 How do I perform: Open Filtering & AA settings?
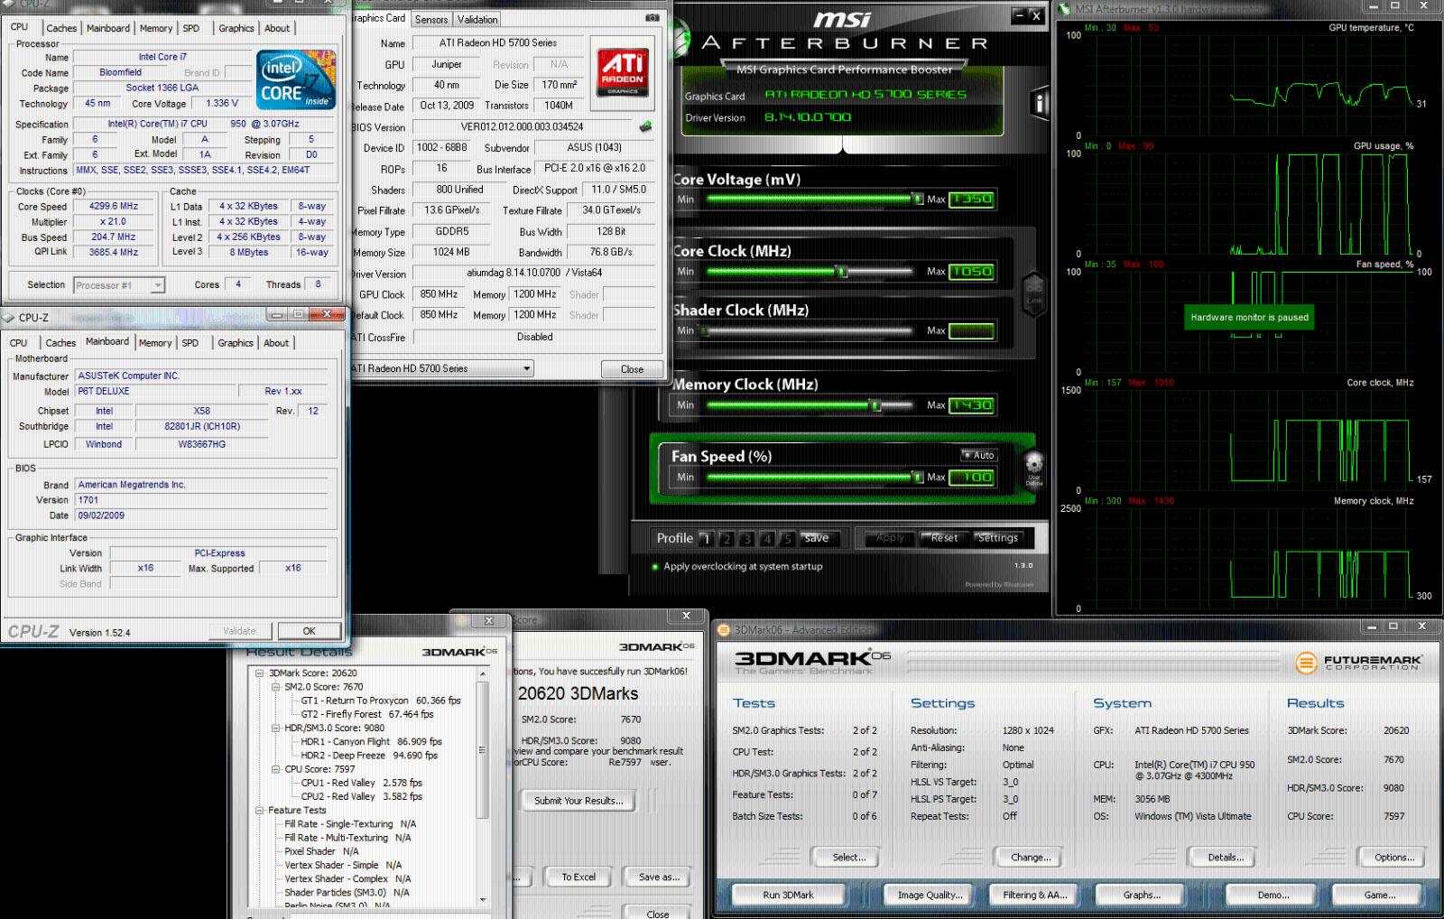(x=1035, y=895)
